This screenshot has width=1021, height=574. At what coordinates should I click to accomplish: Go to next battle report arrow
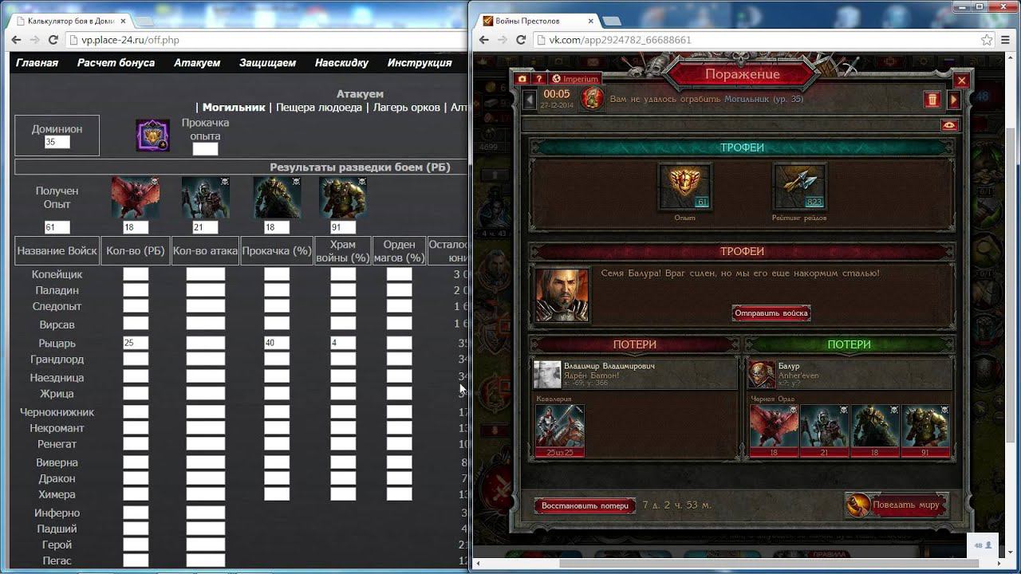coord(953,100)
